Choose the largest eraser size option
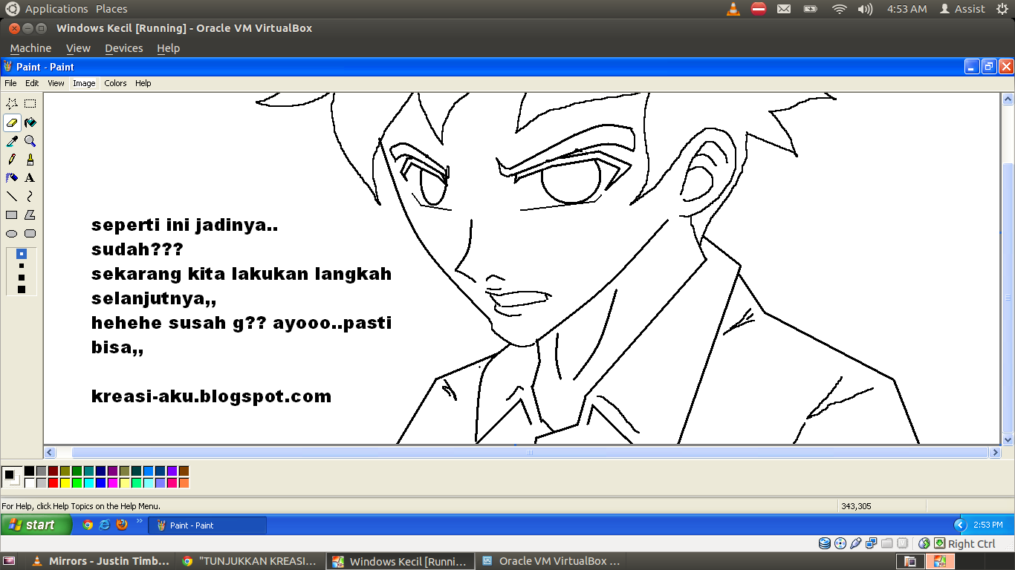This screenshot has width=1015, height=570. (22, 289)
